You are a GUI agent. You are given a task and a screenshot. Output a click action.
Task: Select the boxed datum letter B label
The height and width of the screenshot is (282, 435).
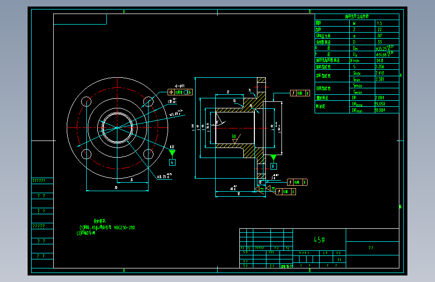pyautogui.click(x=273, y=166)
